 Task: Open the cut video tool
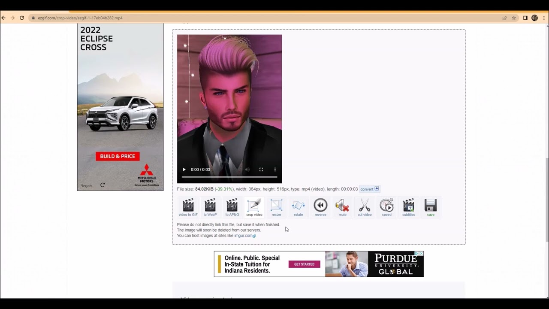coord(365,207)
